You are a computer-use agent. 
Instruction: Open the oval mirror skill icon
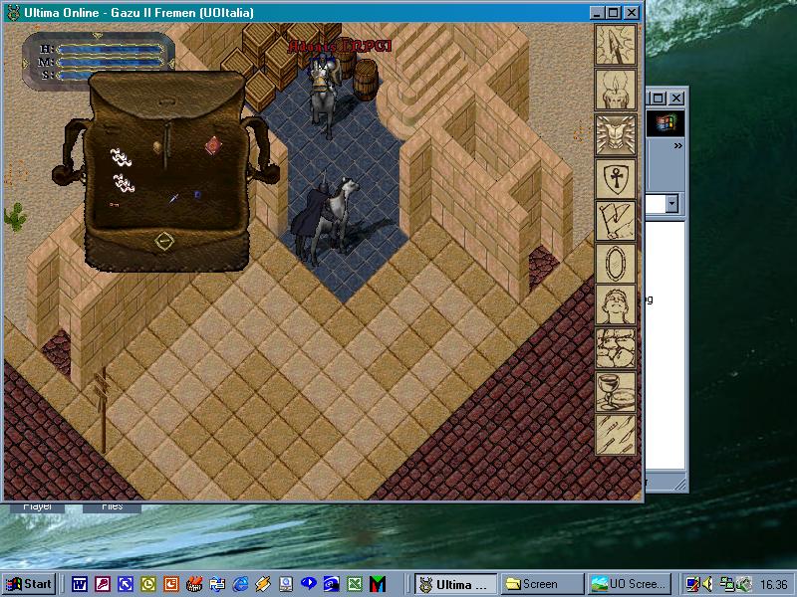616,264
